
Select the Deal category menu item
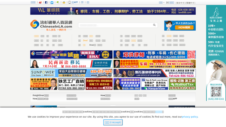point(85,41)
